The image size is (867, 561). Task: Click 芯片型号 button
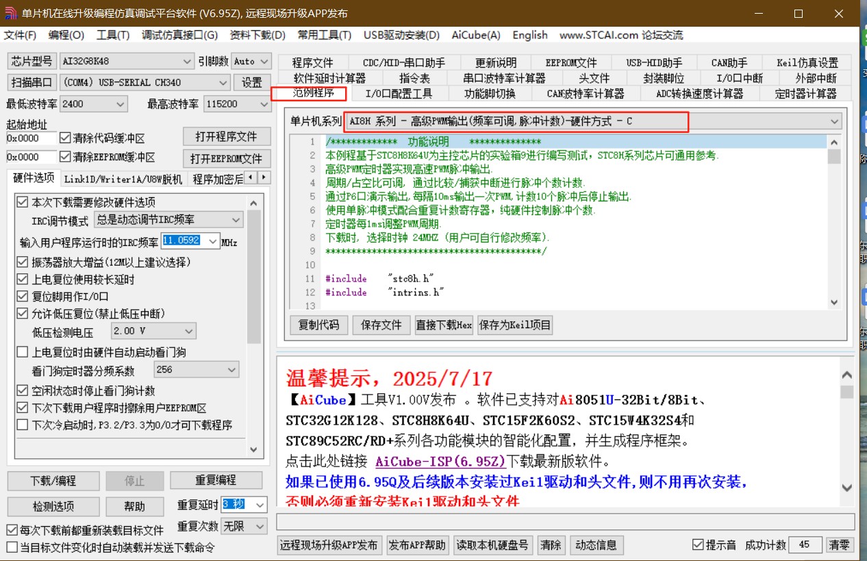point(32,61)
